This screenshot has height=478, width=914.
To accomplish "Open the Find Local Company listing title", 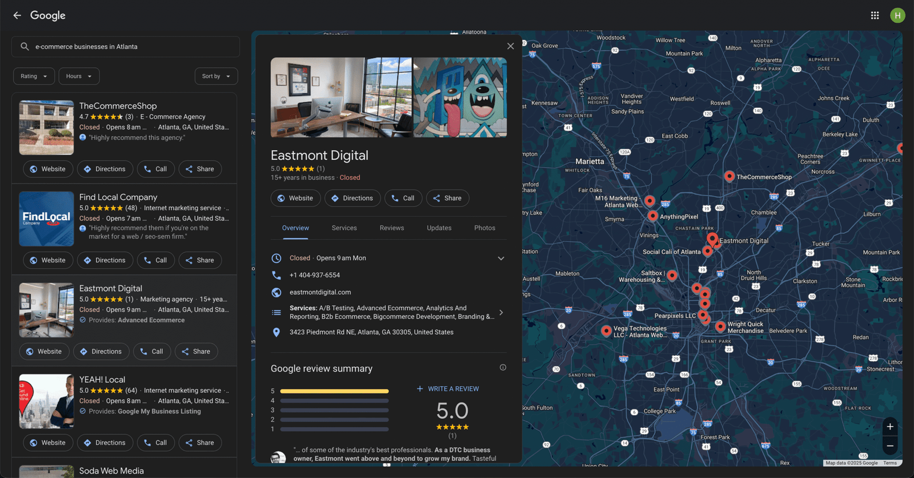I will point(118,197).
